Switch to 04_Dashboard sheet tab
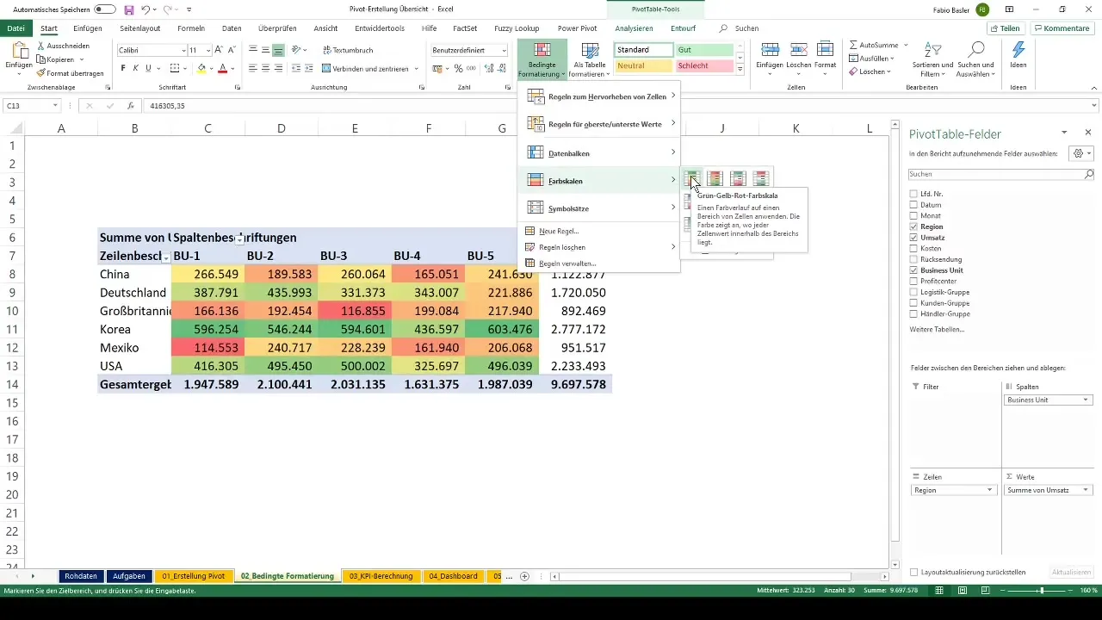Image resolution: width=1102 pixels, height=620 pixels. pyautogui.click(x=453, y=576)
